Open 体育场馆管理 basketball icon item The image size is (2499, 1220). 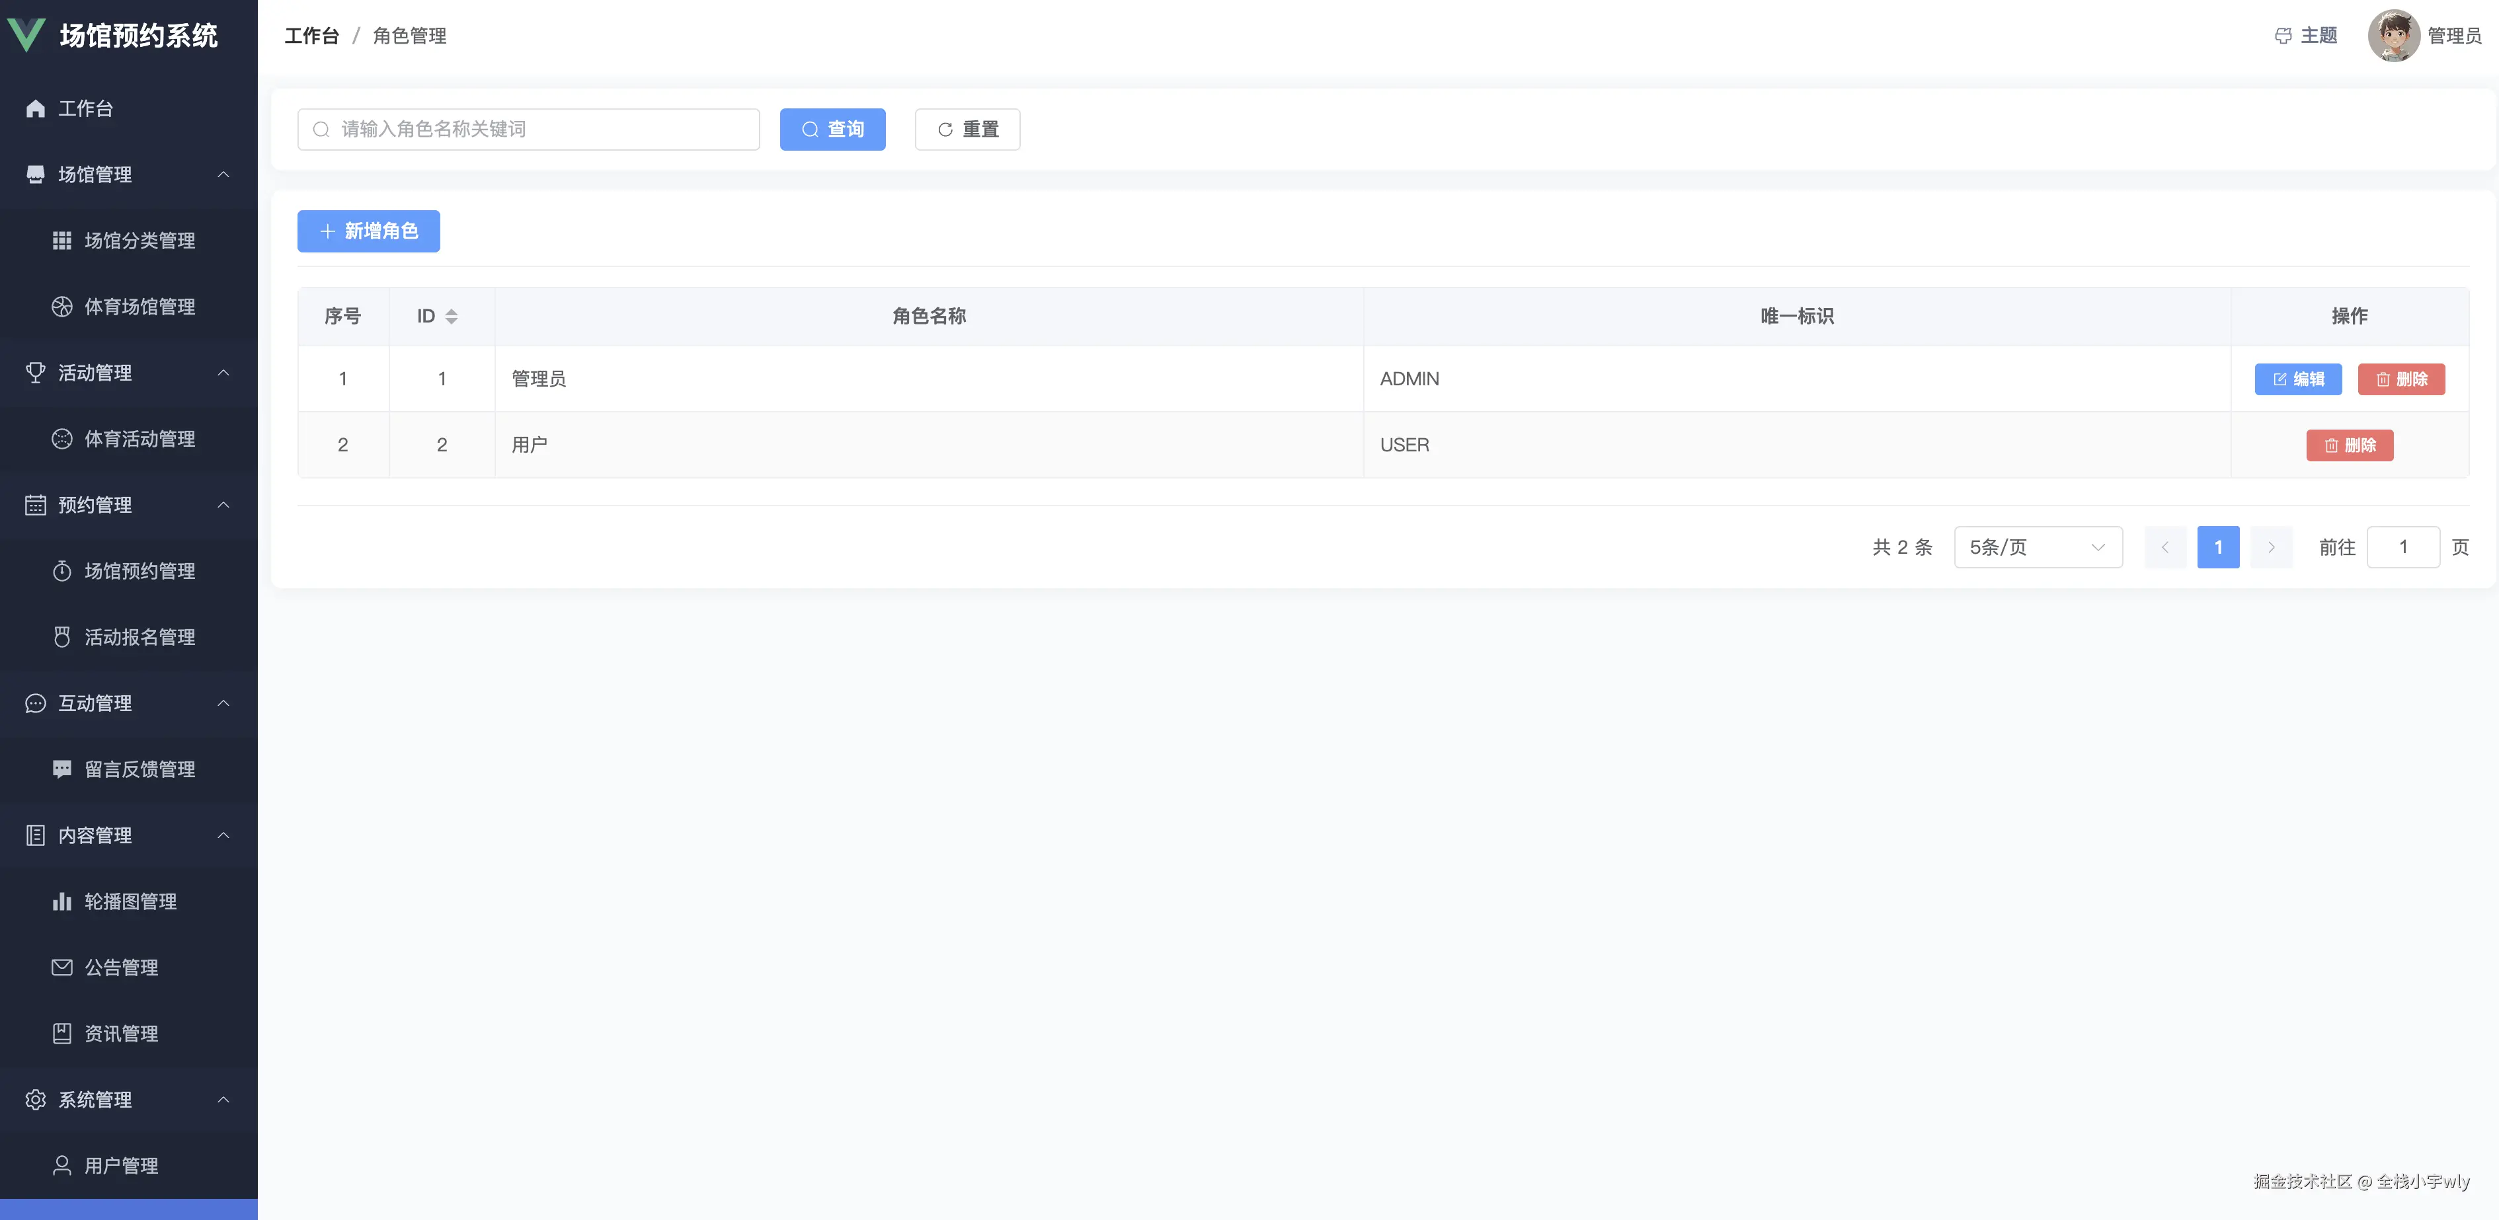tap(62, 307)
